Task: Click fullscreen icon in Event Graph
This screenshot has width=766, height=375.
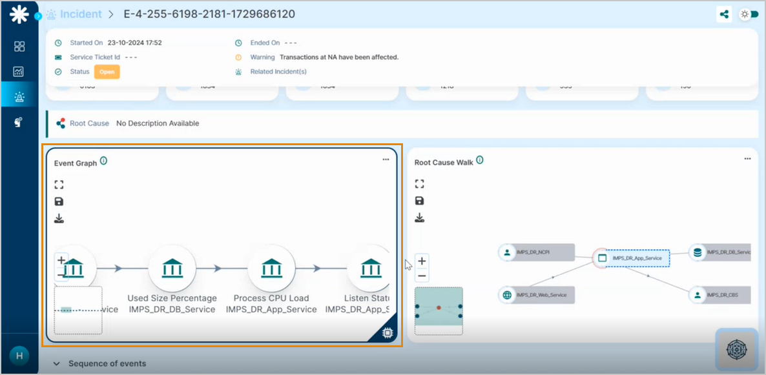Action: click(x=59, y=185)
